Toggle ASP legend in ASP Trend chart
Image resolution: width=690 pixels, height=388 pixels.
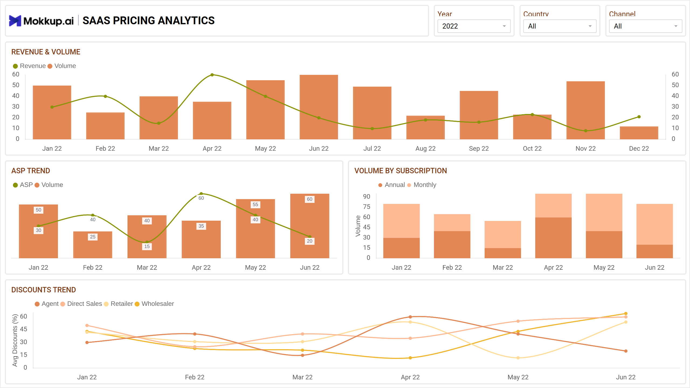[x=23, y=185]
